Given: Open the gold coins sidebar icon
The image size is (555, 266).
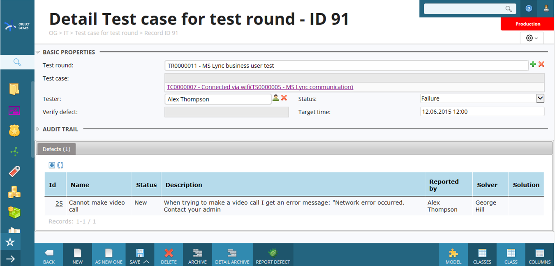Looking at the screenshot, I should click(x=14, y=192).
